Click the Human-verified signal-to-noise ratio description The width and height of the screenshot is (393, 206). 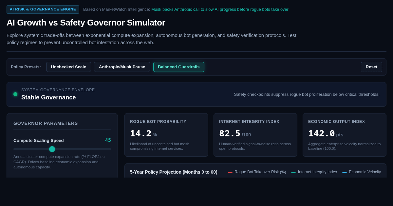pyautogui.click(x=255, y=146)
